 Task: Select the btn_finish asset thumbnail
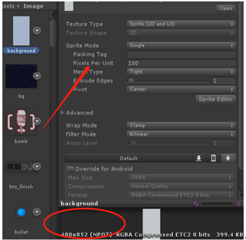pos(21,167)
